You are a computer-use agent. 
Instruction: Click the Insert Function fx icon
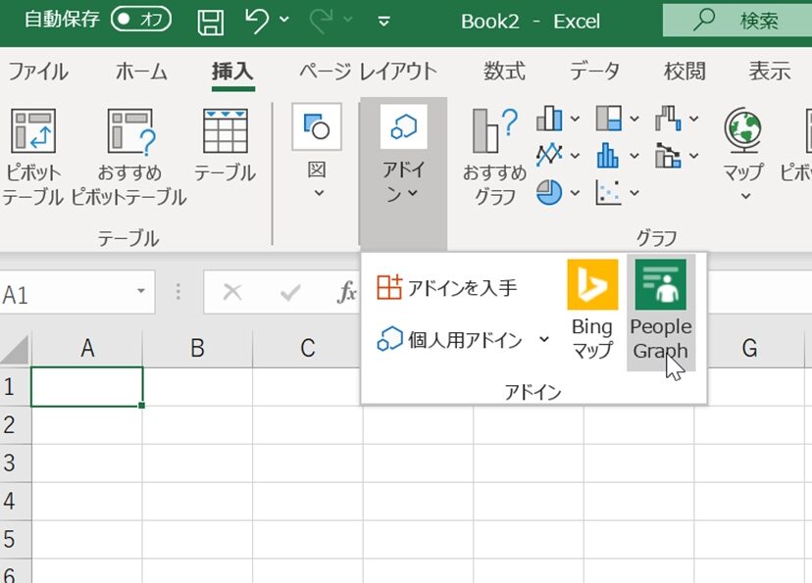tap(346, 292)
